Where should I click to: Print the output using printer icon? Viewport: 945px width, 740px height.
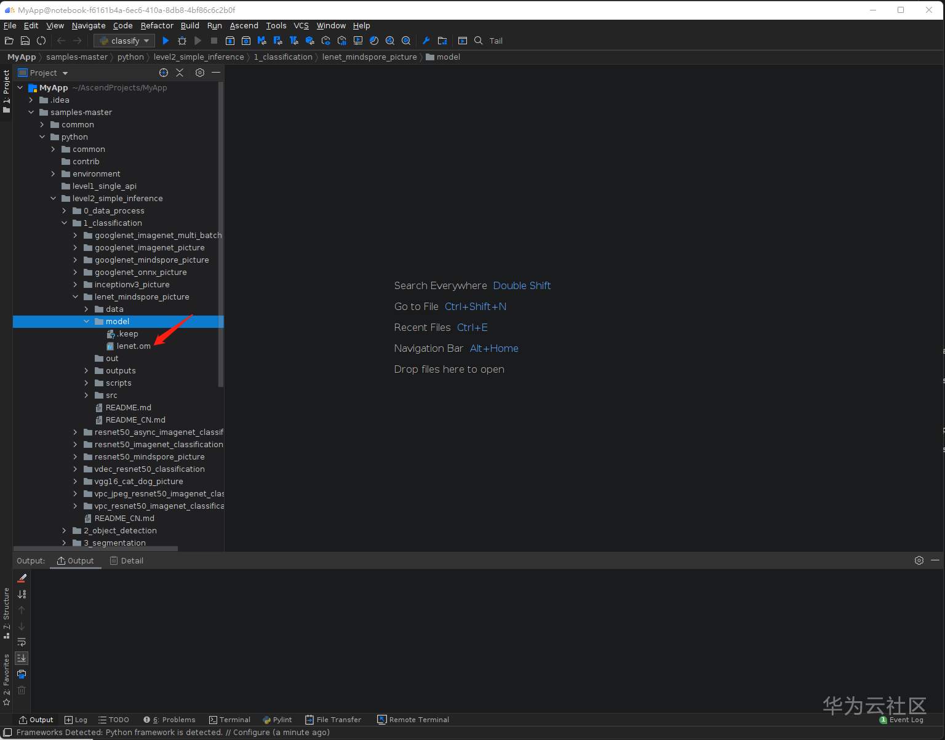point(22,674)
